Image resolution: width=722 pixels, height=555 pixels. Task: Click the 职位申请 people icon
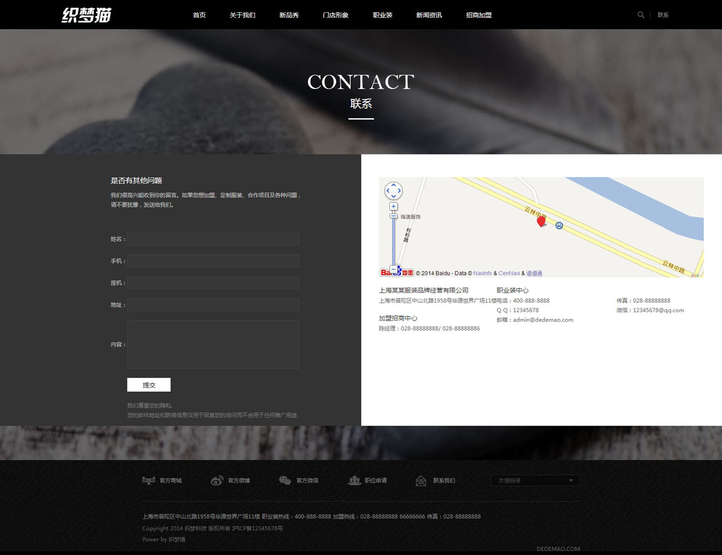pos(354,481)
